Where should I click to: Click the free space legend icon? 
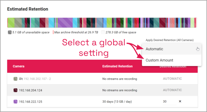point(103,32)
